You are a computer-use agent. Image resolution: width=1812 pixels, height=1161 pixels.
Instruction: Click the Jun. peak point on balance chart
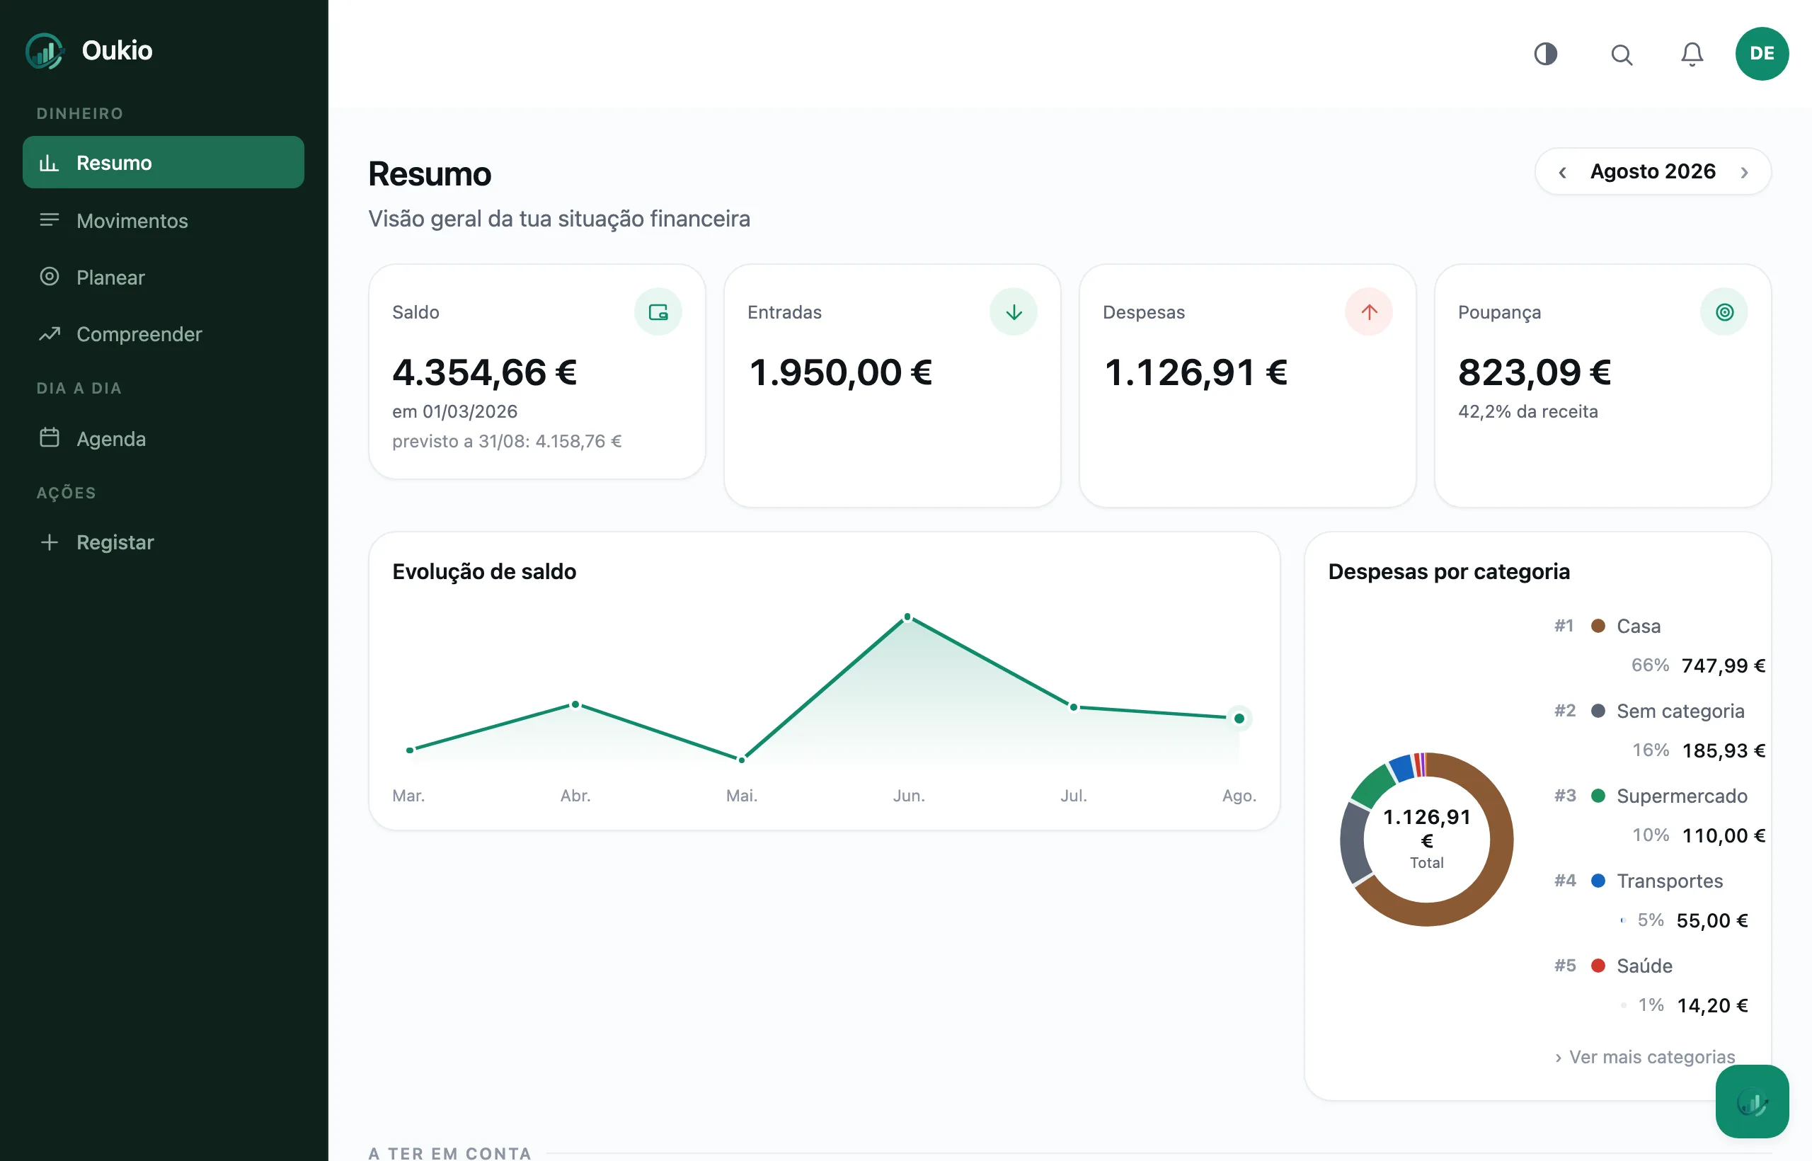(x=907, y=617)
